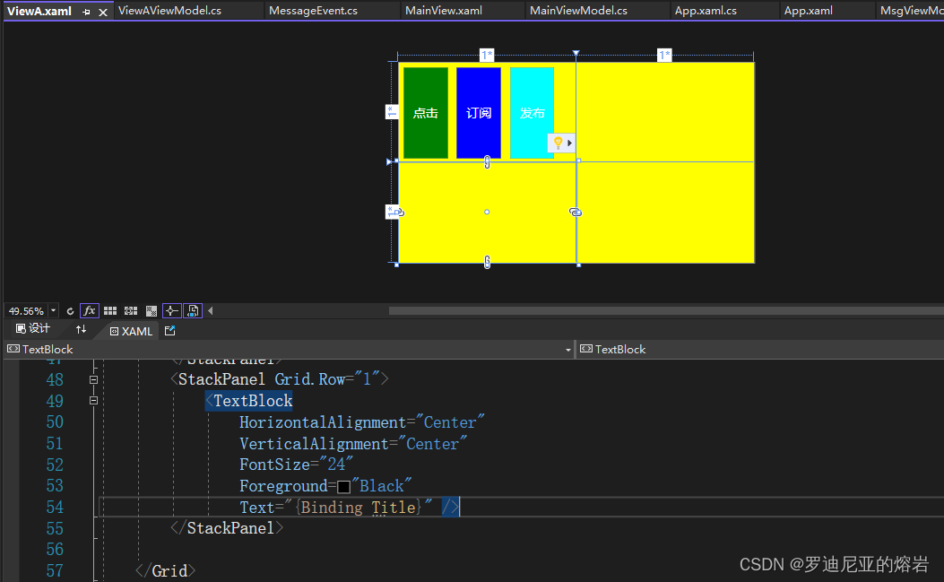Click the closing </StackPanel> tag on line 55

point(227,528)
